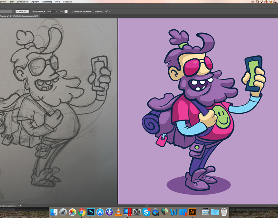The image size is (278, 218).
Task: Open the blue folder in Dock
Action: pos(215,212)
